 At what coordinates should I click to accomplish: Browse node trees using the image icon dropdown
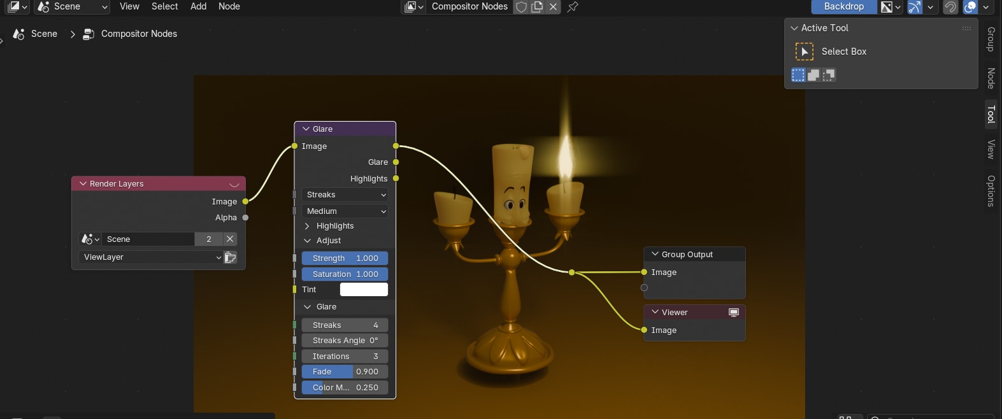(x=413, y=6)
